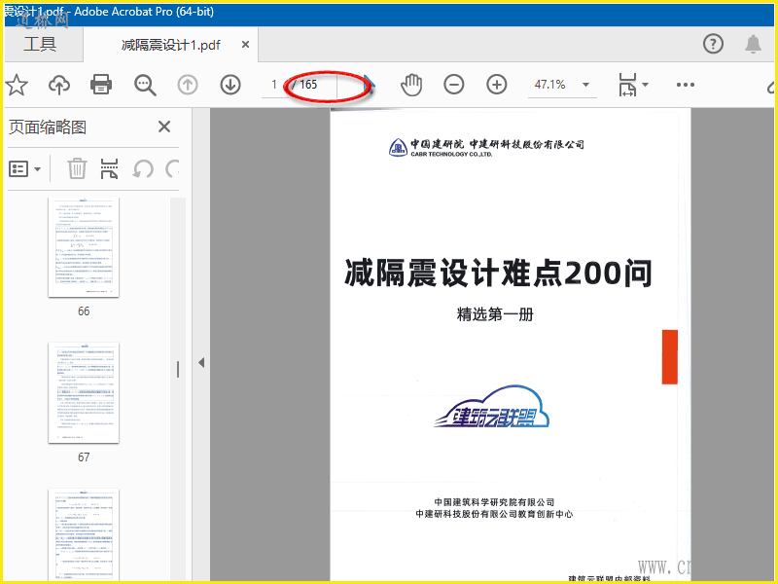
Task: Click the thumbnail panel scrollbar
Action: (x=178, y=388)
